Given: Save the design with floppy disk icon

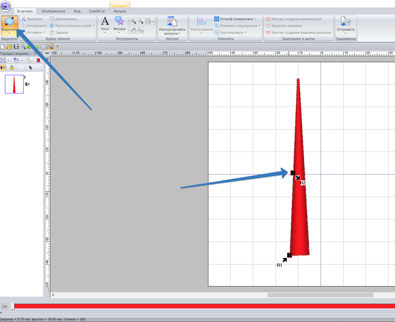Looking at the screenshot, I should click(x=16, y=47).
